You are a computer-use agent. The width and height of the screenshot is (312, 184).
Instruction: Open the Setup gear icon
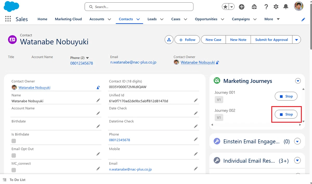[x=276, y=7]
